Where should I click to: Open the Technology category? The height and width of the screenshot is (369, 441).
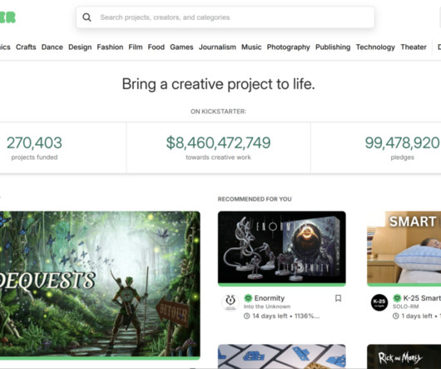375,47
